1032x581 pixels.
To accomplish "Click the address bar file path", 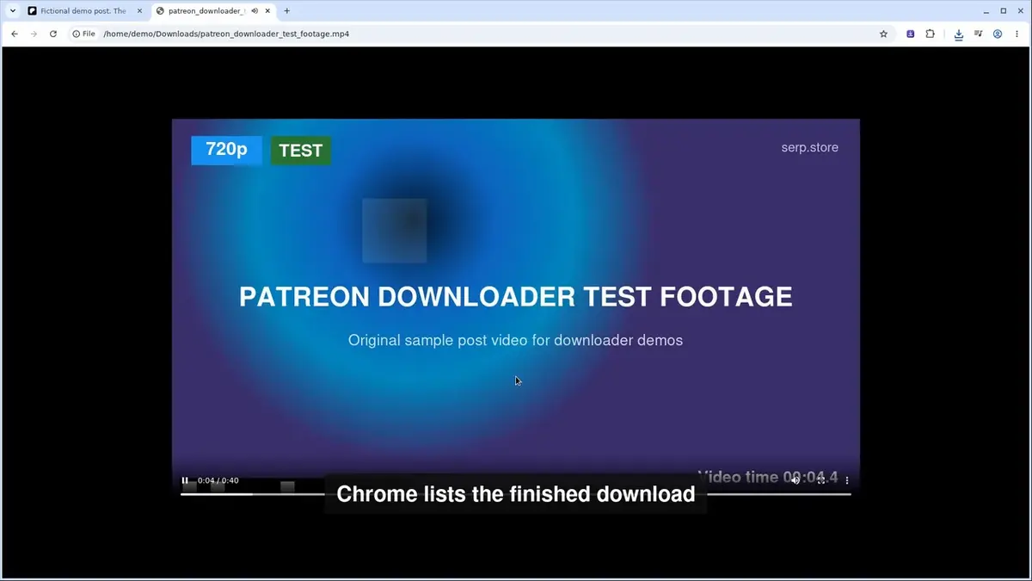I will tap(226, 34).
